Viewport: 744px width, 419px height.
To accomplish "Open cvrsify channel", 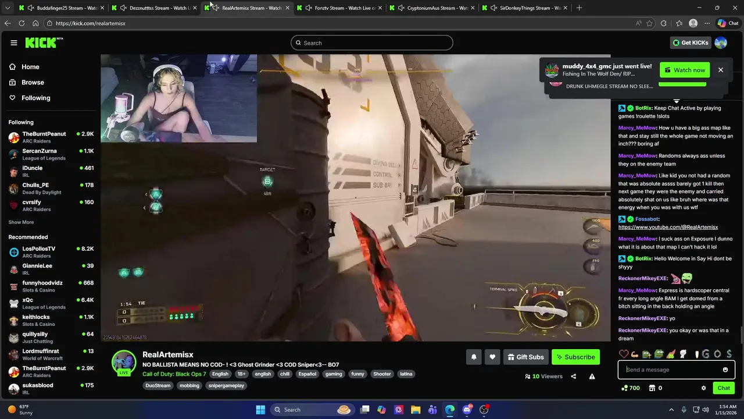I will click(x=51, y=205).
